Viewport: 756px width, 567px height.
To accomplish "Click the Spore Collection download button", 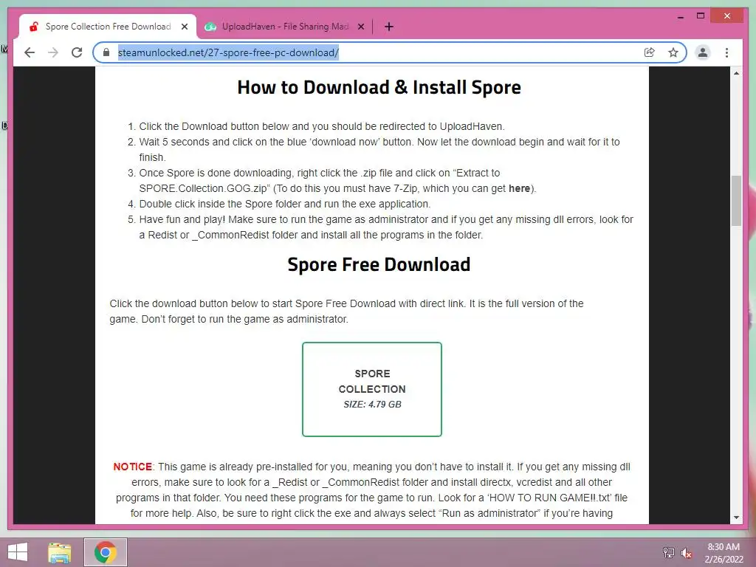I will (372, 389).
